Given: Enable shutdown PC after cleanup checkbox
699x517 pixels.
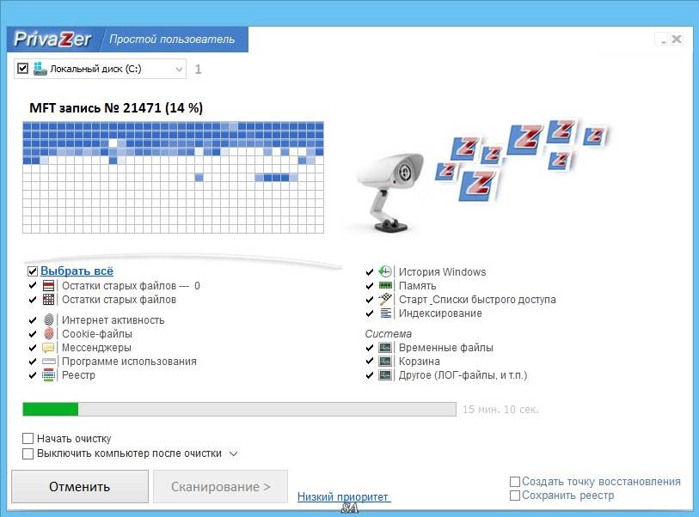Looking at the screenshot, I should pyautogui.click(x=28, y=453).
